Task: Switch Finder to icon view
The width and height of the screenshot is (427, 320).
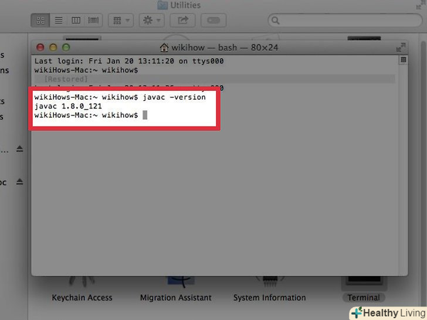Action: click(40, 20)
